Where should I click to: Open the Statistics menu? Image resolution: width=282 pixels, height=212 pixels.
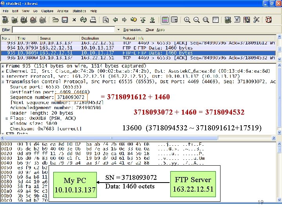click(x=79, y=11)
